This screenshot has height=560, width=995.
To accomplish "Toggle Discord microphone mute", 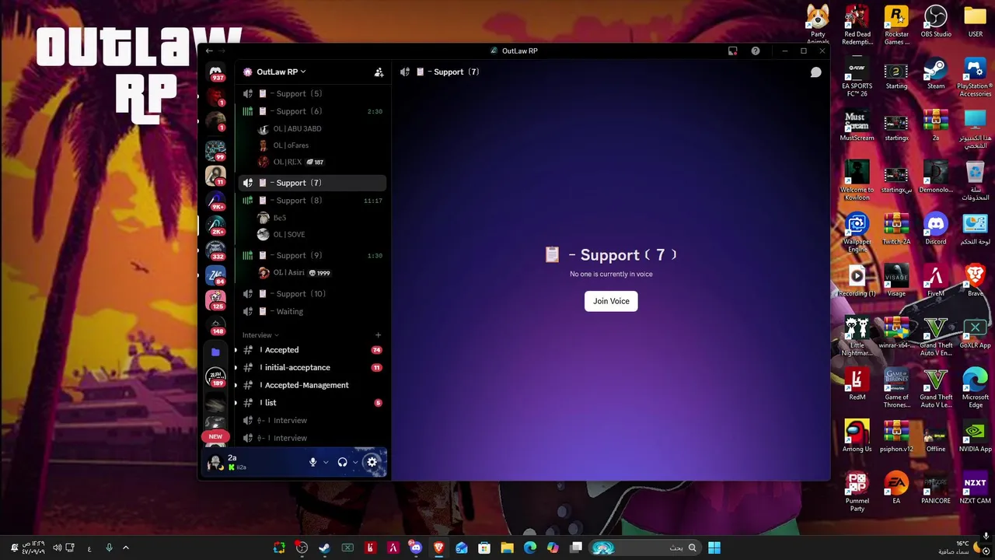I will click(312, 462).
